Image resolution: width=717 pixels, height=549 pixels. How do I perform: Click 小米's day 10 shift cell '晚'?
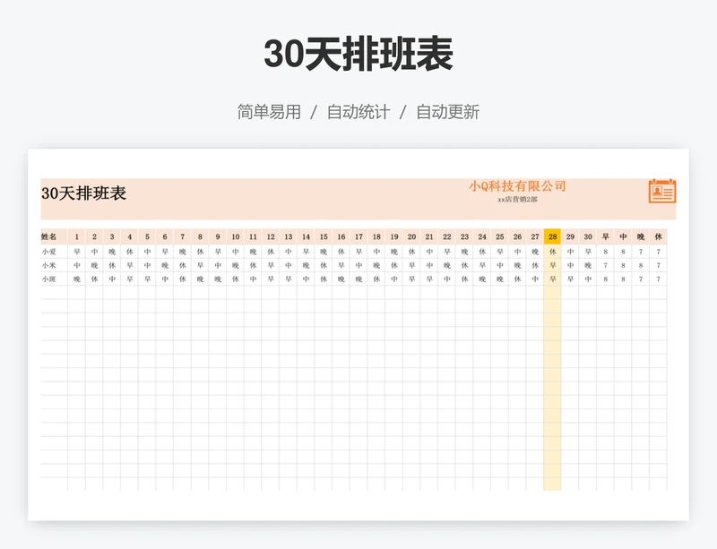(x=236, y=265)
